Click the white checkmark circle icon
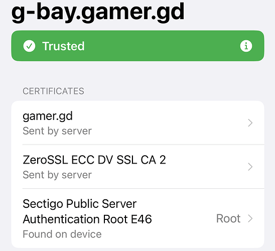The height and width of the screenshot is (251, 275). click(x=29, y=46)
